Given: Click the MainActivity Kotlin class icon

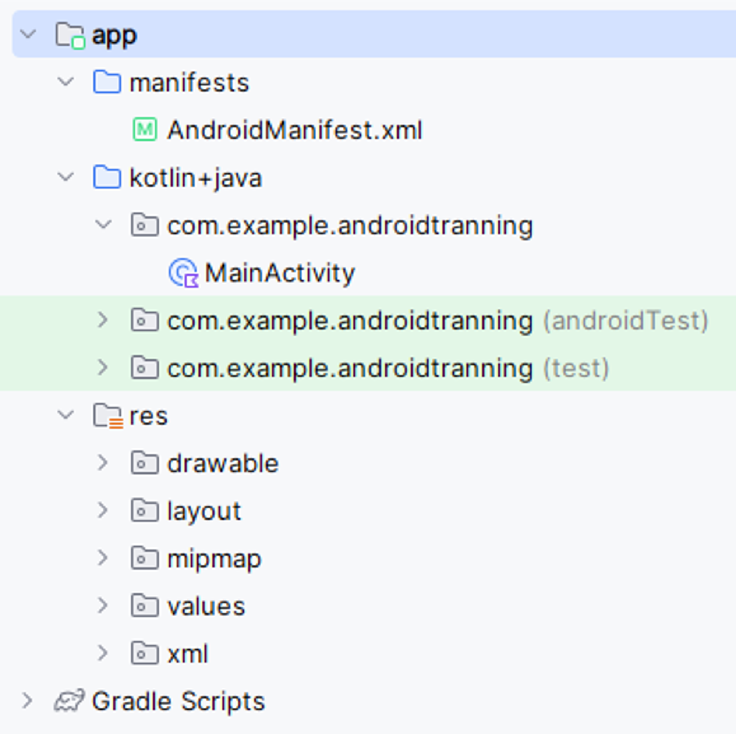Looking at the screenshot, I should pyautogui.click(x=183, y=273).
